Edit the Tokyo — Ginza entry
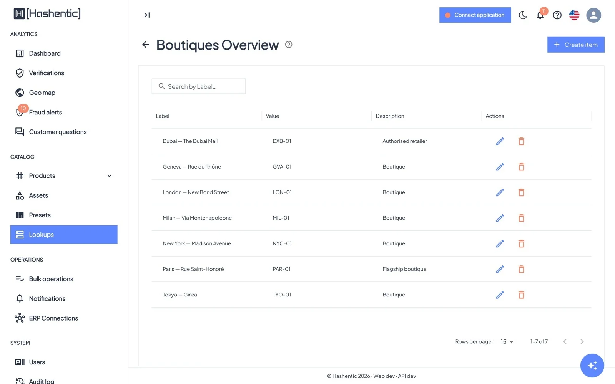 coord(500,295)
